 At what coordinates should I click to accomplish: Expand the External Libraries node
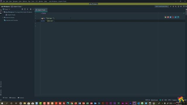pos(3,17)
